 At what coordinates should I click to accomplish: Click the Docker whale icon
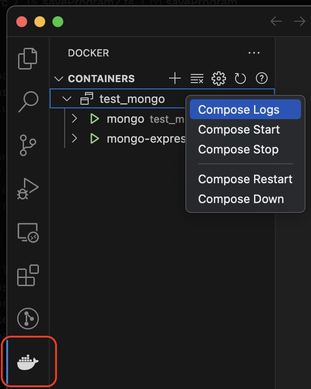click(x=28, y=362)
